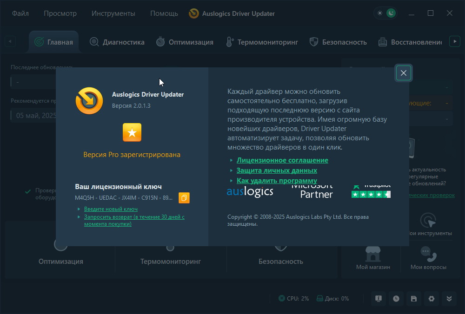465x314 pixels.
Task: Switch to the Главная tab
Action: (x=54, y=42)
